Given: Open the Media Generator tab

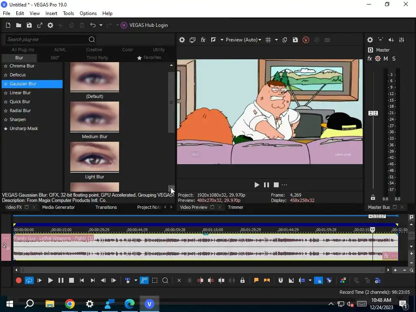Looking at the screenshot, I should pyautogui.click(x=58, y=207).
